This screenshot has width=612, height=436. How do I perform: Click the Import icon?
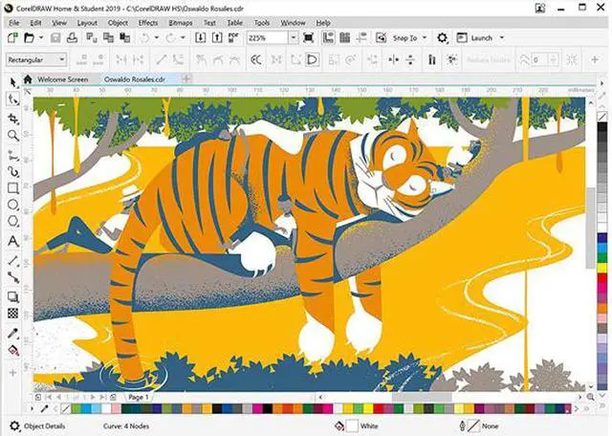coord(200,38)
